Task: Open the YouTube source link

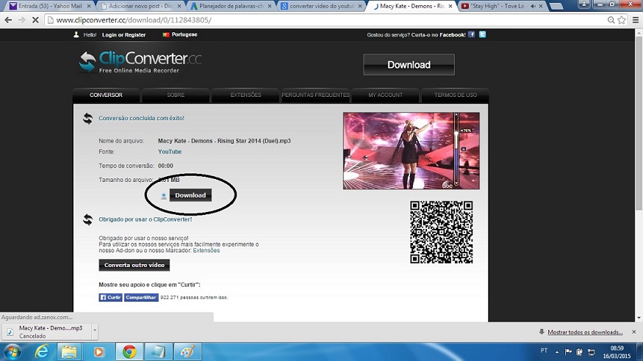Action: tap(170, 152)
